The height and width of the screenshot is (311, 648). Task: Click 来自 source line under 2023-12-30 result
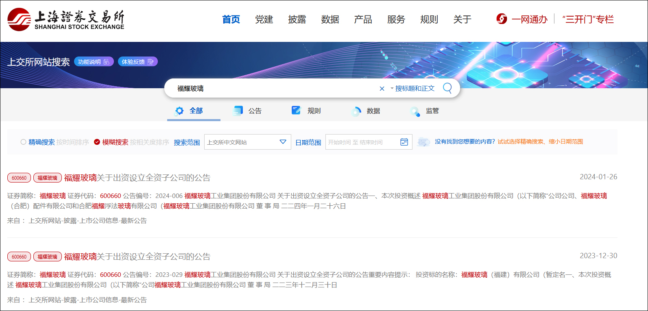point(77,300)
